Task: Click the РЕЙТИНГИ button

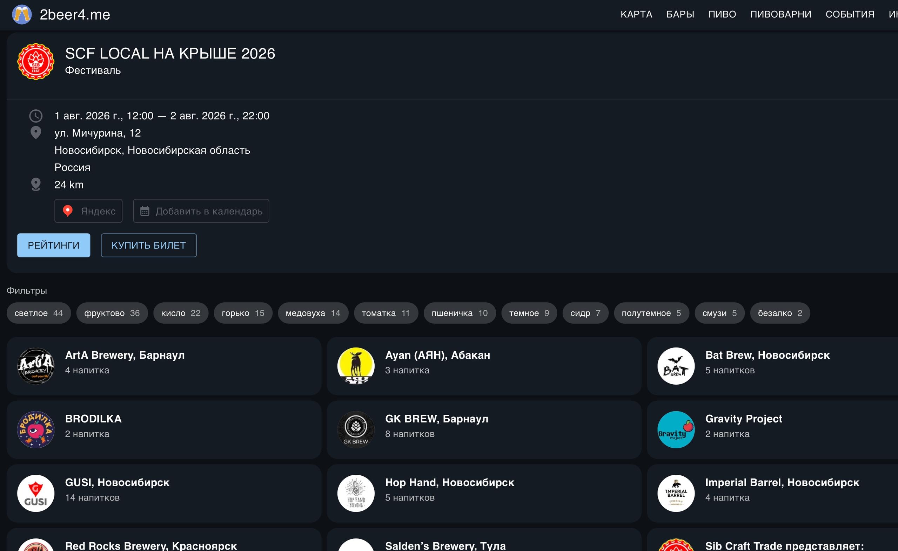Action: tap(54, 245)
